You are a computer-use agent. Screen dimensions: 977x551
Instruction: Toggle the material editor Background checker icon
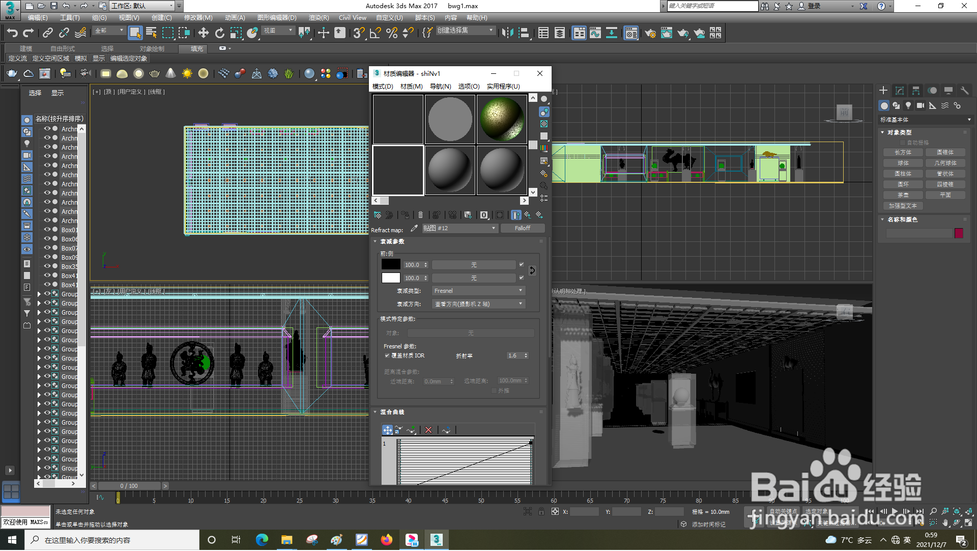(544, 124)
